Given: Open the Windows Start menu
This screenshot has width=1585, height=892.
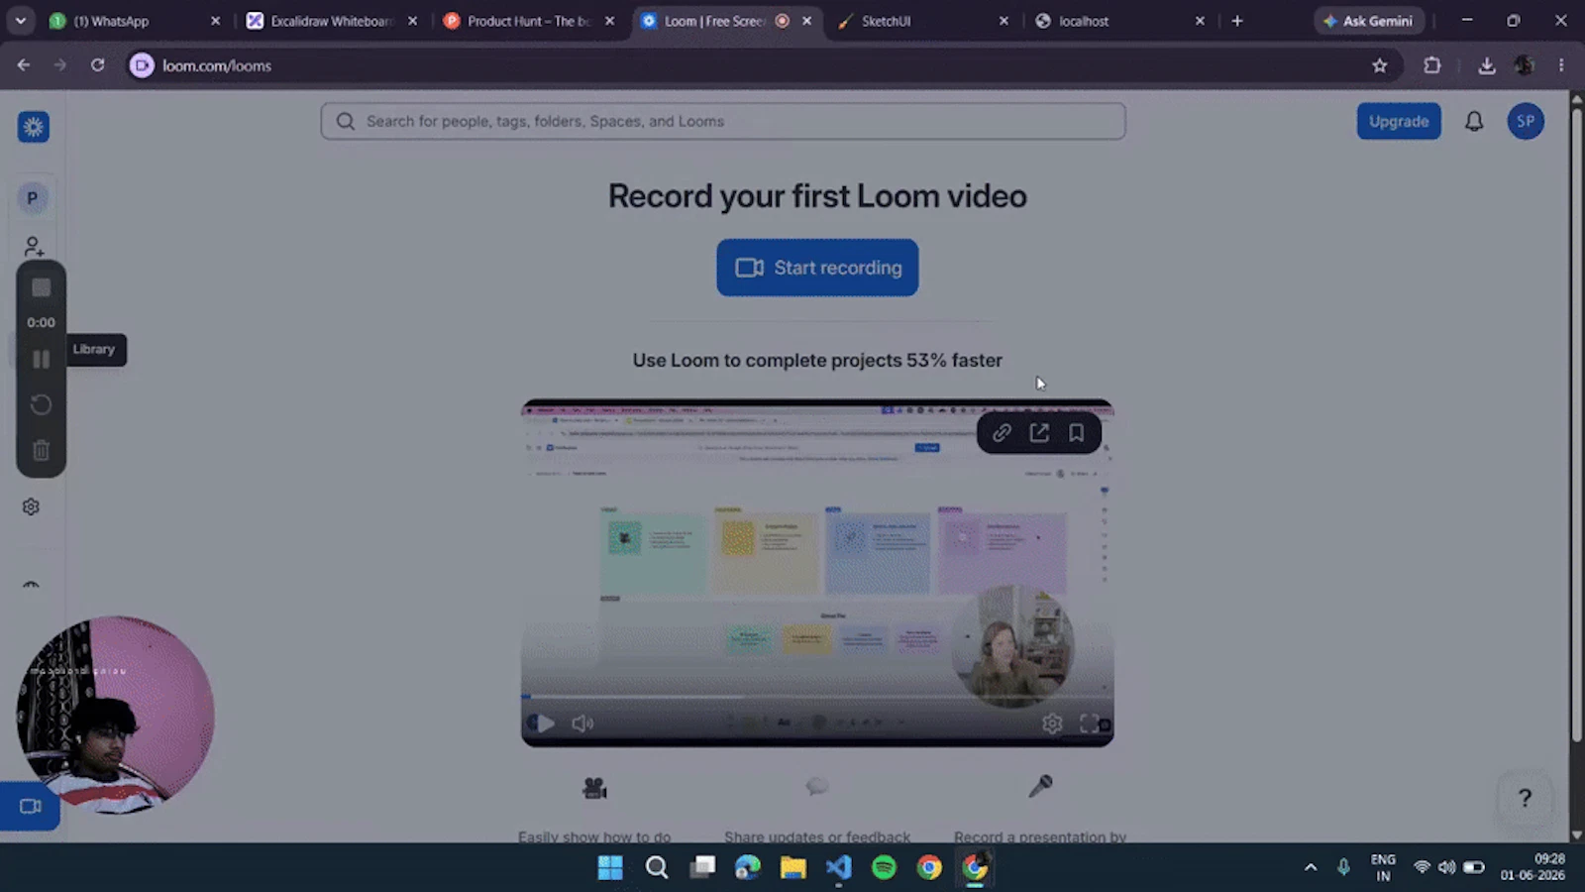Looking at the screenshot, I should point(610,868).
